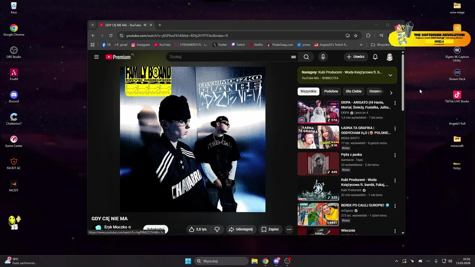475x267 pixels.
Task: Open the YouTube guide hamburger menu
Action: pyautogui.click(x=96, y=57)
